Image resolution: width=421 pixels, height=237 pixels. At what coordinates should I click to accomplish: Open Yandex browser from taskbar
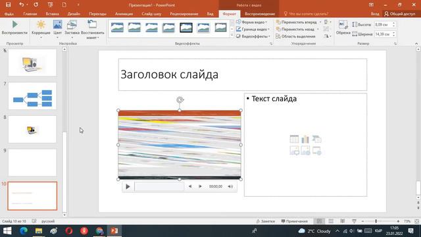coord(84,231)
